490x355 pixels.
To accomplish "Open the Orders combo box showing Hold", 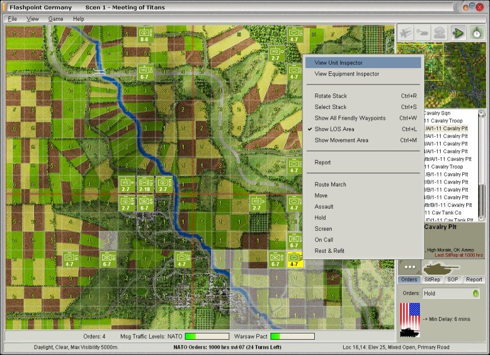I will (451, 293).
